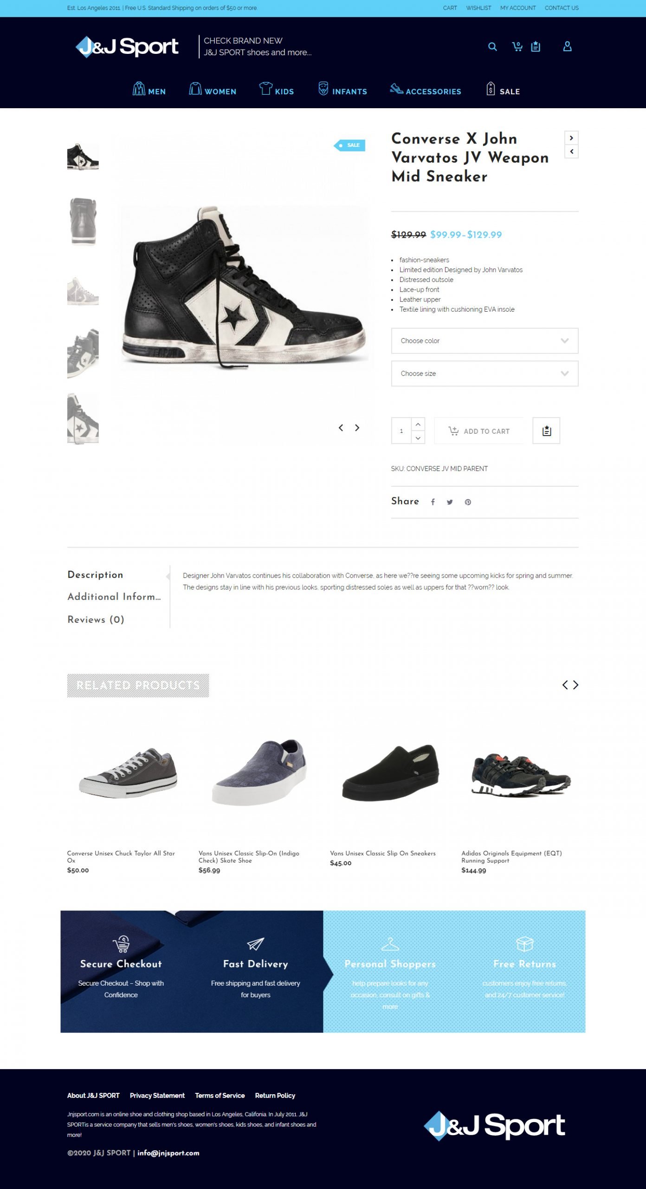Image resolution: width=646 pixels, height=1189 pixels.
Task: Share product on Twitter
Action: click(450, 502)
